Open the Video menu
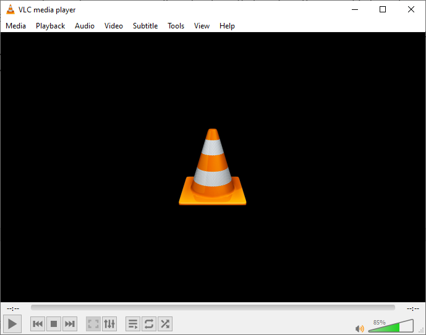The height and width of the screenshot is (335, 426). tap(114, 26)
